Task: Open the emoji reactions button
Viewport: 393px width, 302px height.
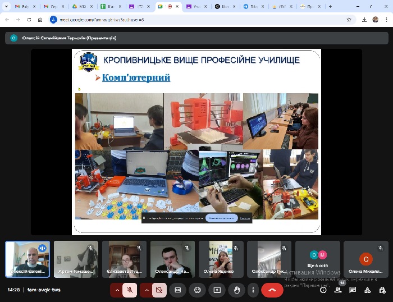Action: tap(197, 290)
